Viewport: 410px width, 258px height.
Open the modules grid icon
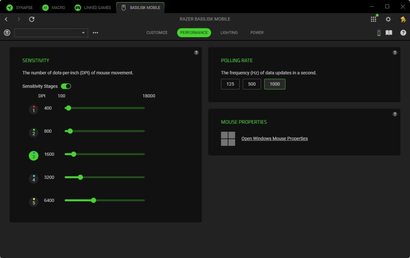click(374, 19)
